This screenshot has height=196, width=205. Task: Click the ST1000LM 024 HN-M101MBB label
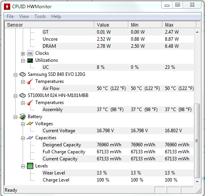point(58,95)
